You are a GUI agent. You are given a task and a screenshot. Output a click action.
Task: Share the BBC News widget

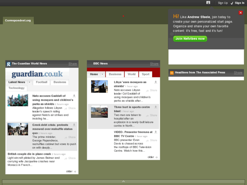click(154, 64)
